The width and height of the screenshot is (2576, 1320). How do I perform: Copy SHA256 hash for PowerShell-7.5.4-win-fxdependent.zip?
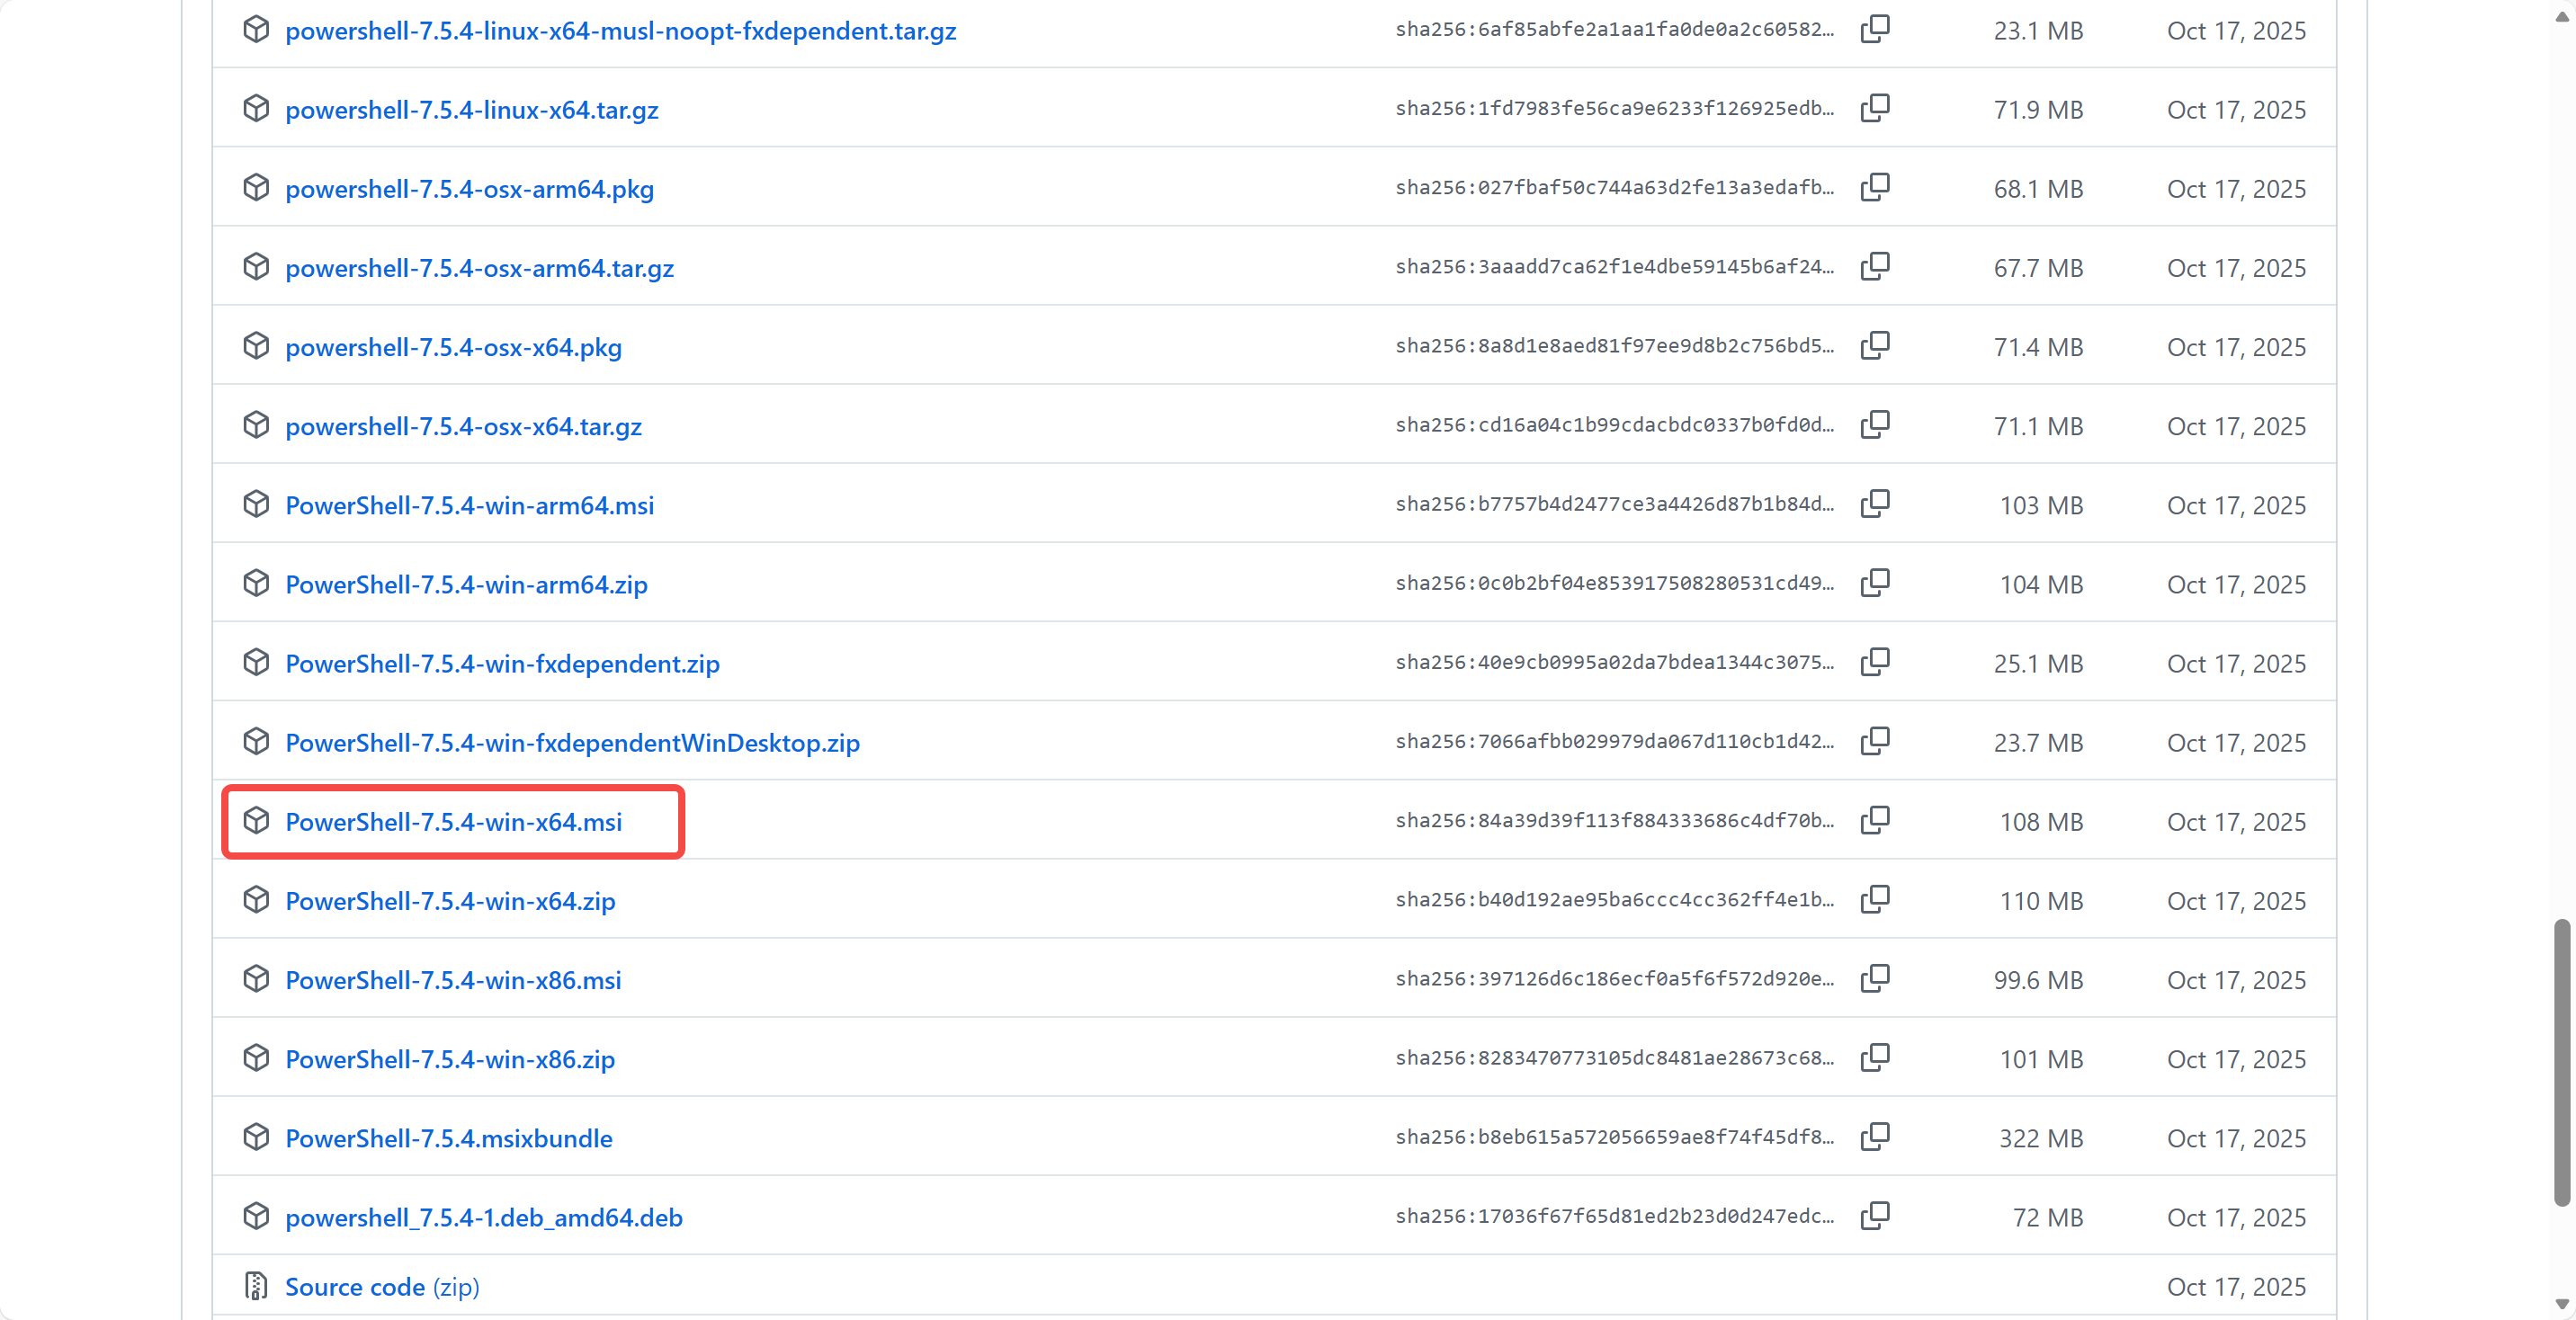coord(1875,663)
